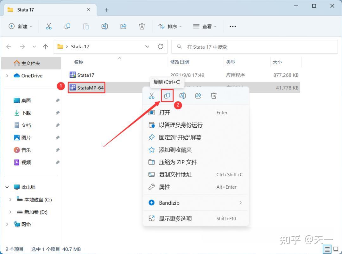Select the Copy icon in the context menu
The height and width of the screenshot is (254, 342).
pos(167,95)
